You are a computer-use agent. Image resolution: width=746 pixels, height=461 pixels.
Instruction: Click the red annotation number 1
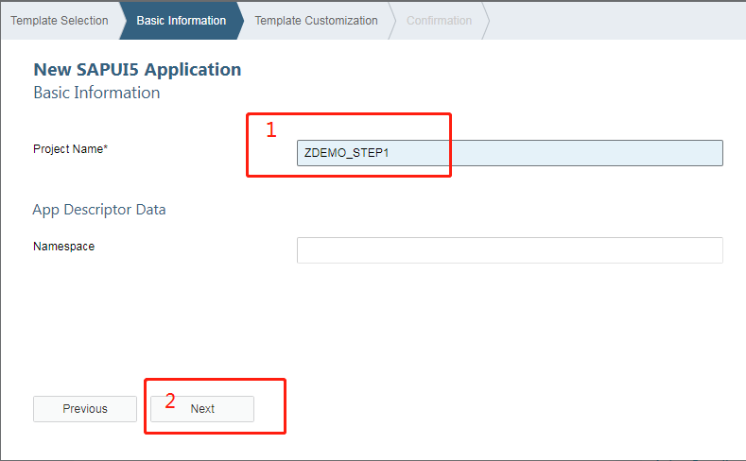(270, 130)
